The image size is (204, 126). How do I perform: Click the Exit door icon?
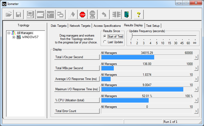[127, 14]
